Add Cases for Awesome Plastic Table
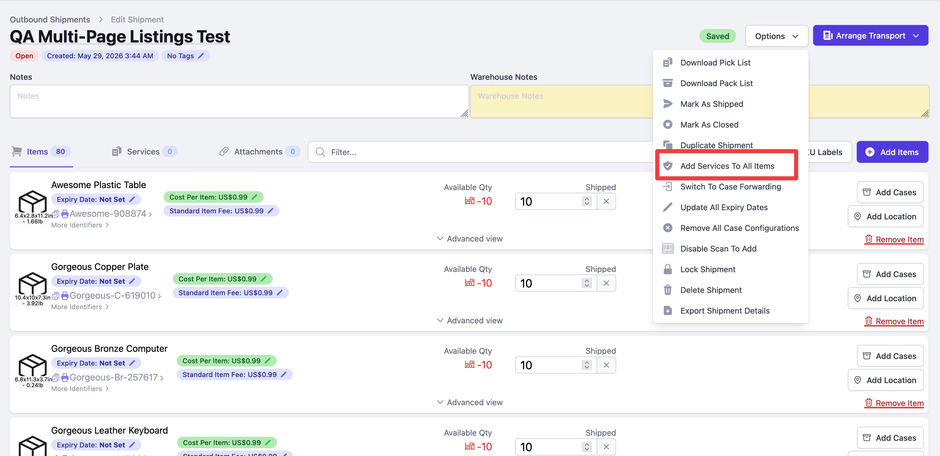 tap(890, 192)
